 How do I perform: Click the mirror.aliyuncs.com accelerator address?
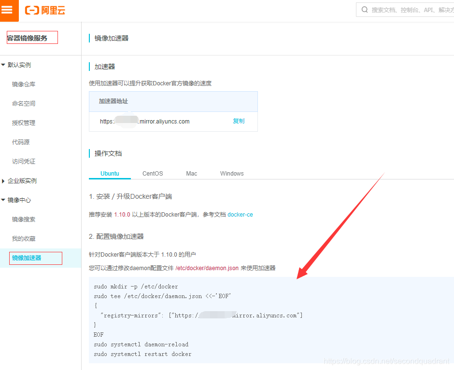point(145,122)
